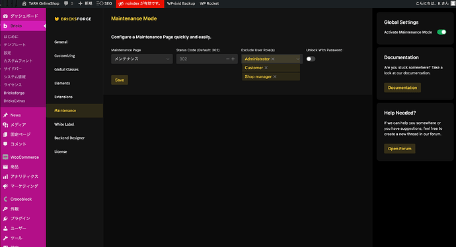The image size is (456, 247).
Task: Open the Dashboard (ダッシュボード) sidebar icon
Action: pyautogui.click(x=5, y=16)
